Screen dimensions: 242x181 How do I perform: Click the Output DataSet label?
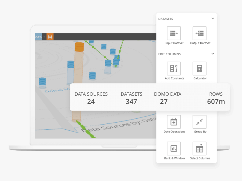coord(200,43)
